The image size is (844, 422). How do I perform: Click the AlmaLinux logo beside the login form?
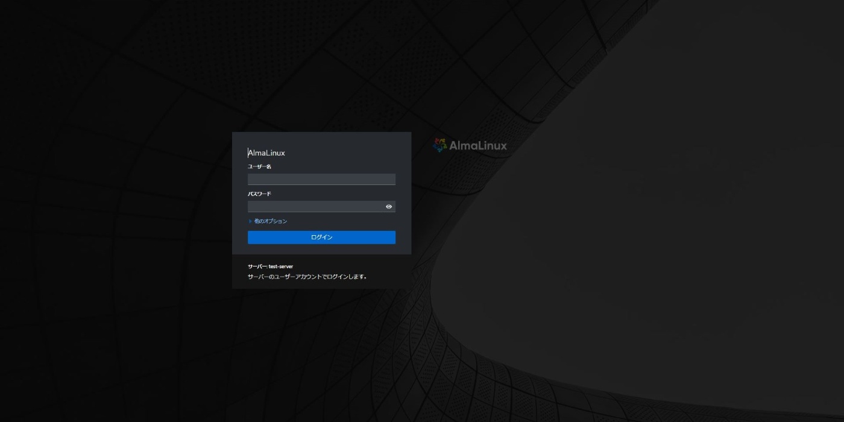[470, 145]
